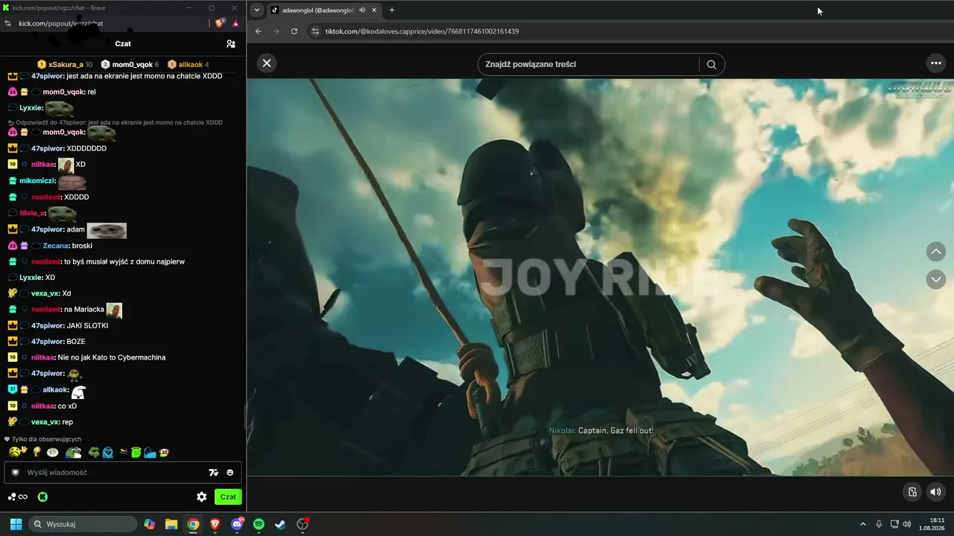The width and height of the screenshot is (954, 536).
Task: Reload the TikTok page
Action: coord(294,31)
